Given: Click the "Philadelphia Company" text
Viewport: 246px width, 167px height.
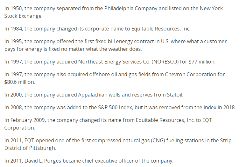Looking at the screenshot, I should pos(130,8).
